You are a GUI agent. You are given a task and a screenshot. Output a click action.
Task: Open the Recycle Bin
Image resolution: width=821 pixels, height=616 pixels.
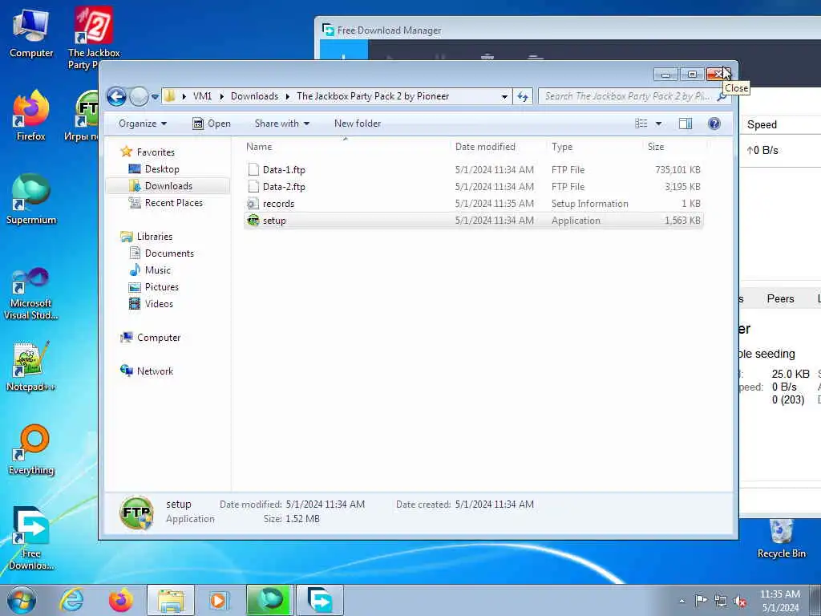781,538
